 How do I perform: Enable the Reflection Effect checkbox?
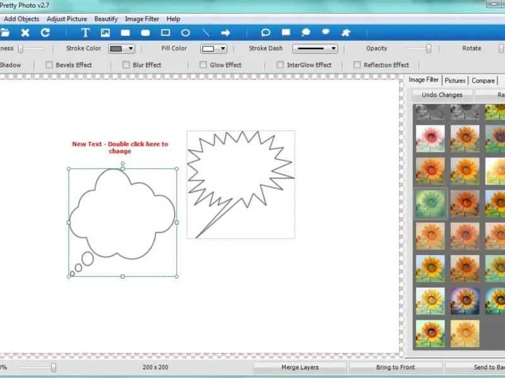357,65
